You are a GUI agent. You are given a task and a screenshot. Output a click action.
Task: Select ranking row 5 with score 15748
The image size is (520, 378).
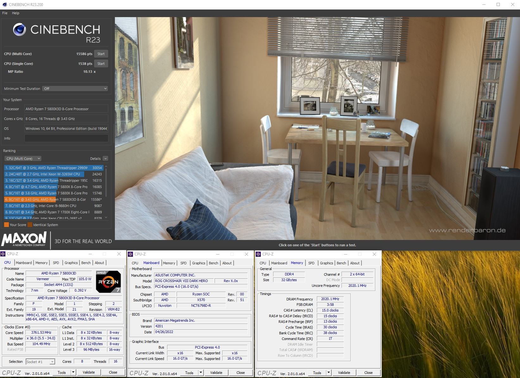(53, 193)
